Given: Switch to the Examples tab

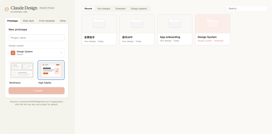Looking at the screenshot, I should click(120, 9).
